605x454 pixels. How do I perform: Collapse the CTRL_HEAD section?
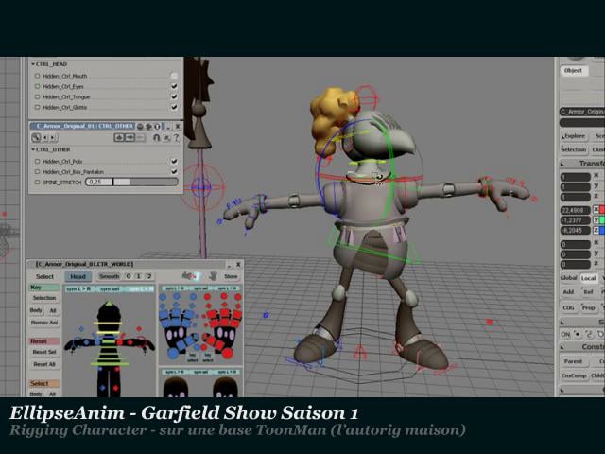33,64
